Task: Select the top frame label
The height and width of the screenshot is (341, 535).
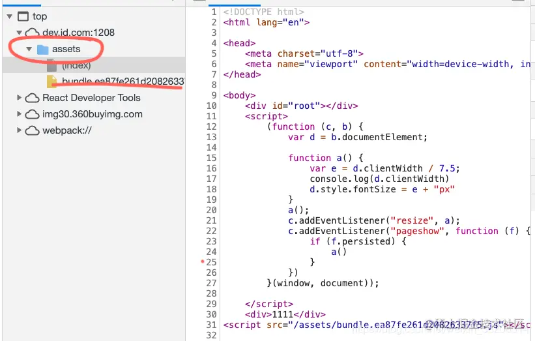Action: (40, 16)
